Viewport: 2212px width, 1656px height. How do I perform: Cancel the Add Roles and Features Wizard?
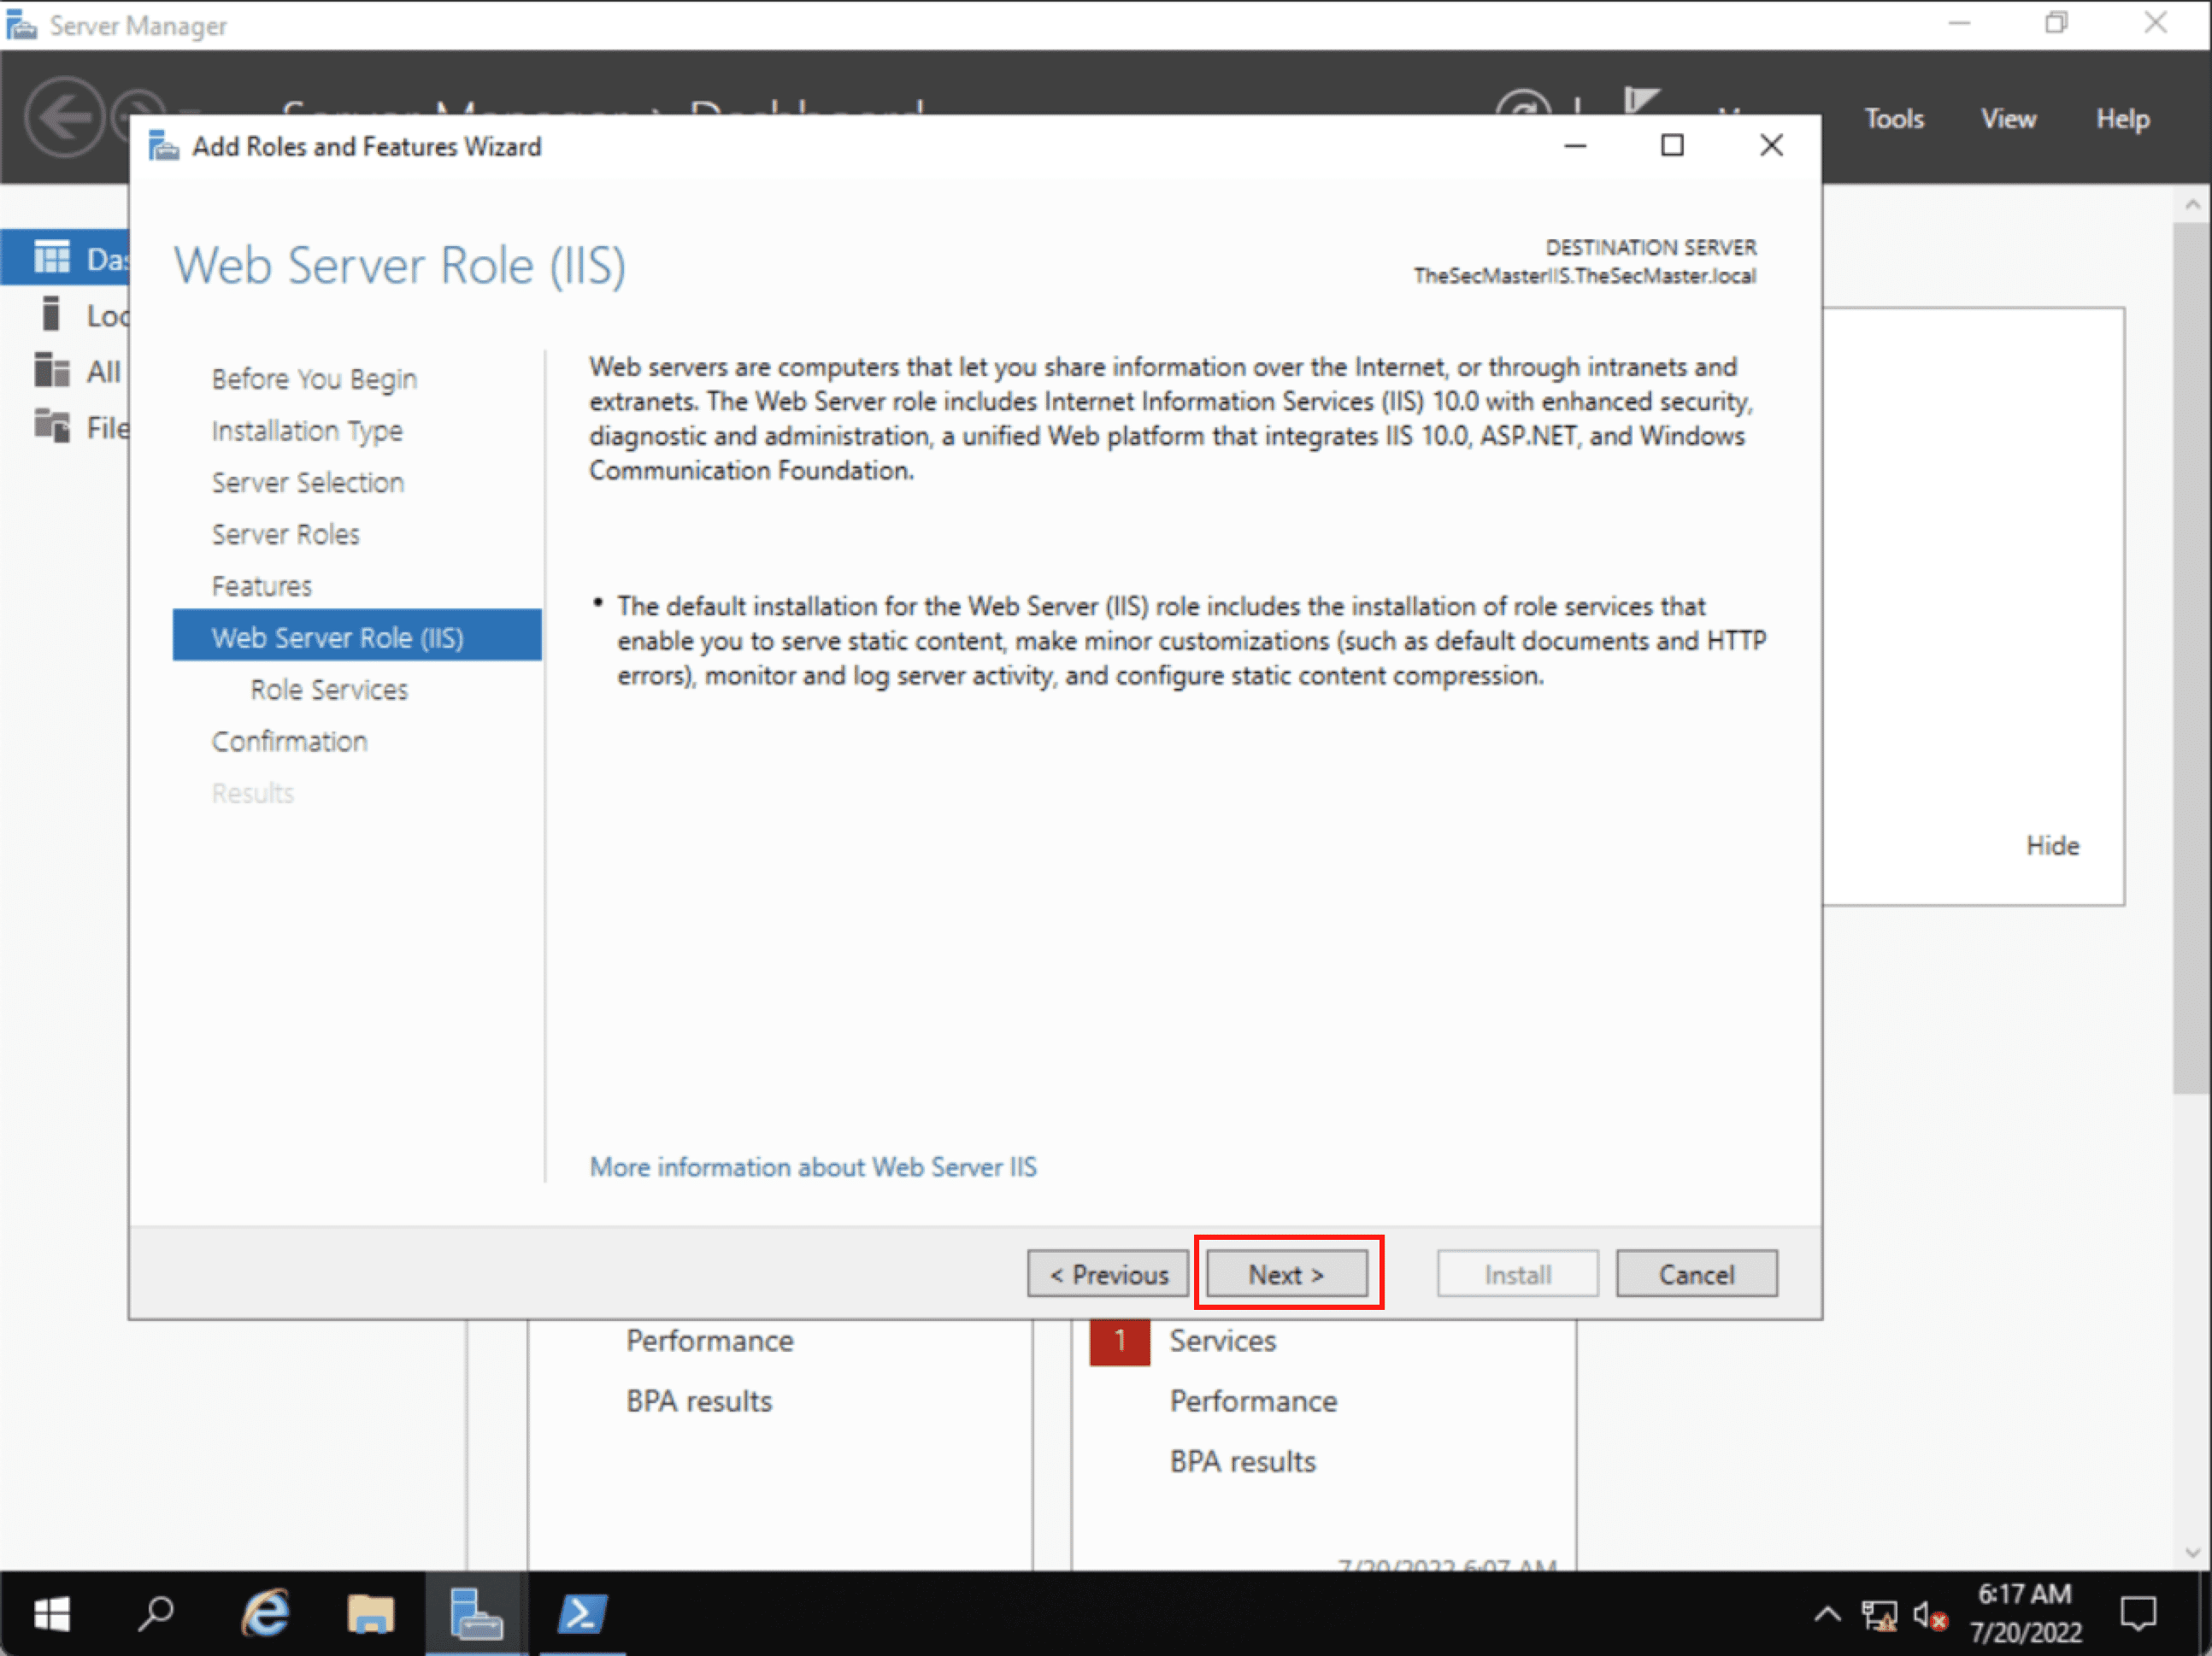[1696, 1273]
